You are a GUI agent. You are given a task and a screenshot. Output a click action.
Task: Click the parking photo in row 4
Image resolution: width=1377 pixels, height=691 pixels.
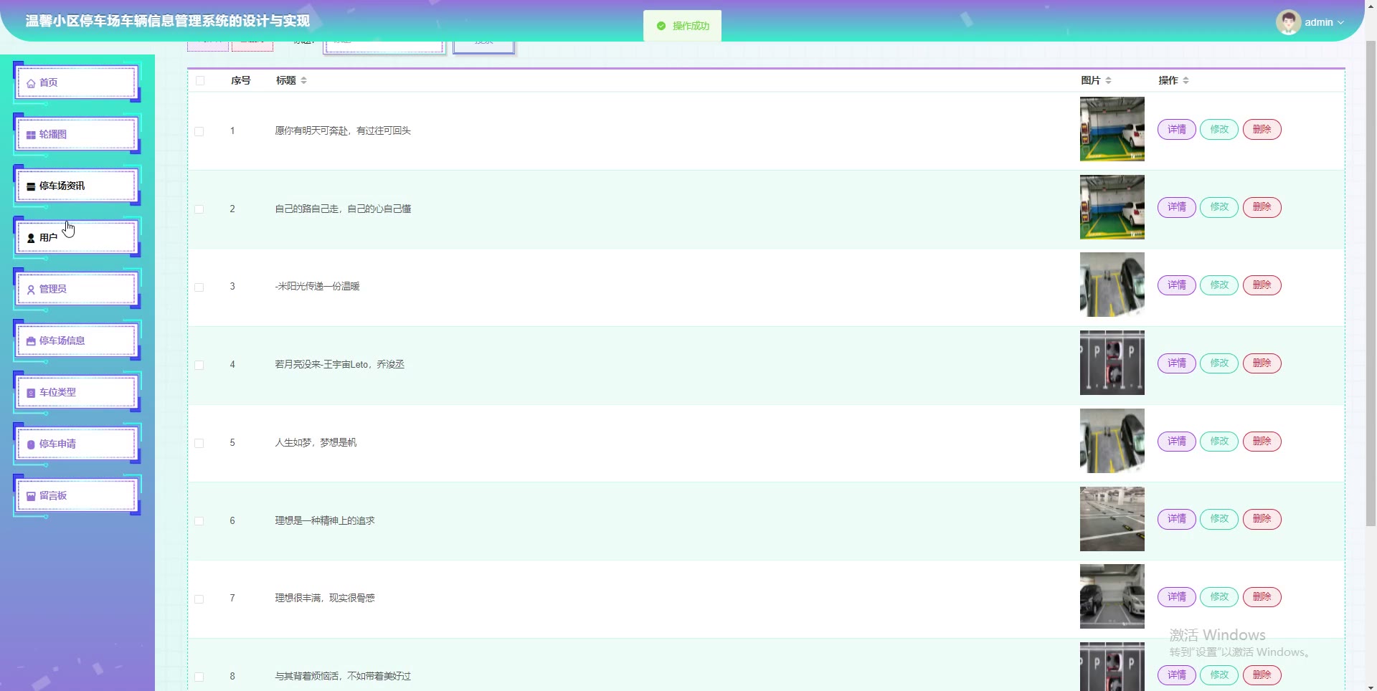[1112, 363]
